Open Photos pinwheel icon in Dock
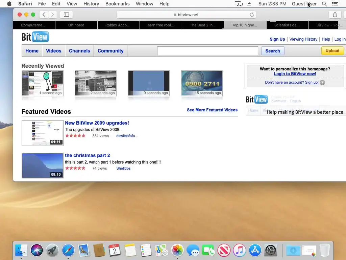 click(177, 250)
